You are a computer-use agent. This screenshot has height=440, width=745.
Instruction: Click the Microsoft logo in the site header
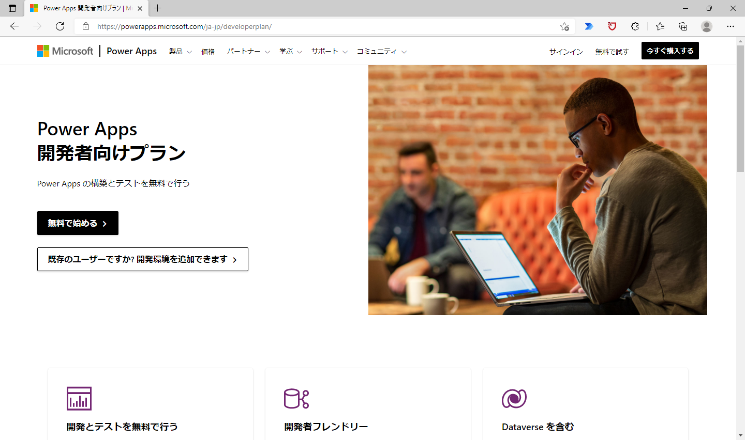coord(65,51)
